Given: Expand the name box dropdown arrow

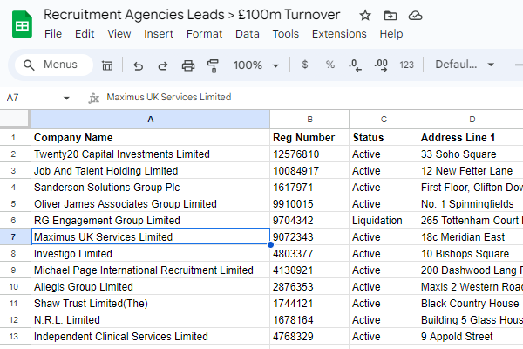Looking at the screenshot, I should [66, 99].
